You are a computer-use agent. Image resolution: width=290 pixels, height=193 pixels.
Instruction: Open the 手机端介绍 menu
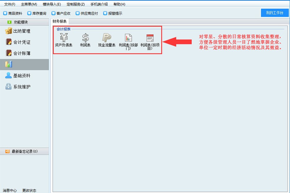[99, 4]
